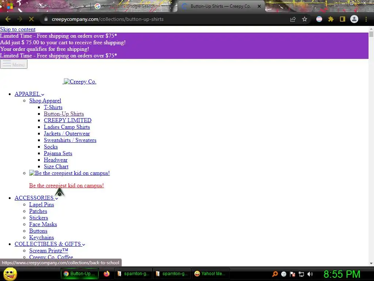
Task: Toggle the browser side panel icon
Action: [343, 19]
